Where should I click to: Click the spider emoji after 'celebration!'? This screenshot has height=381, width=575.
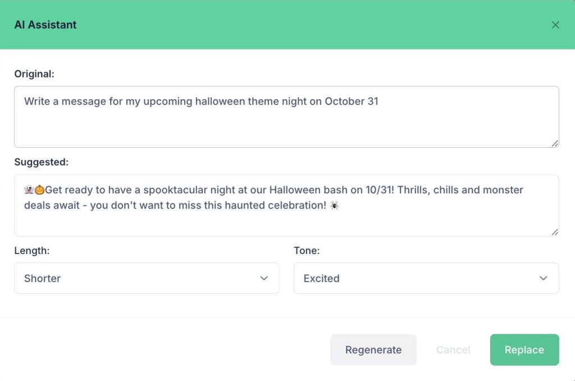click(x=334, y=206)
